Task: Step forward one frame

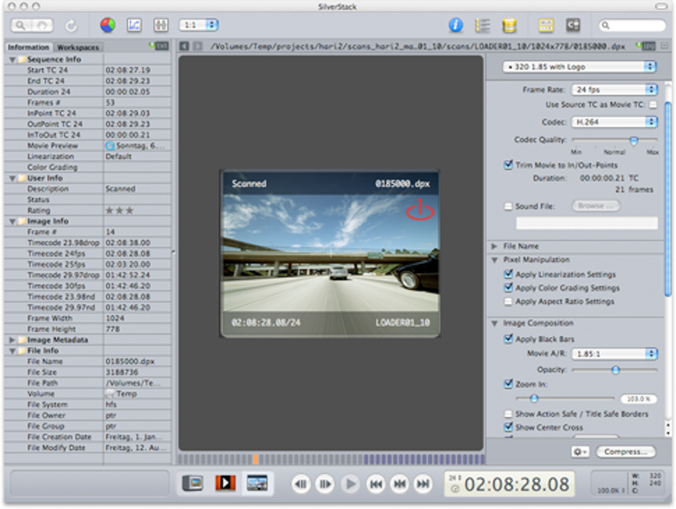Action: point(324,484)
